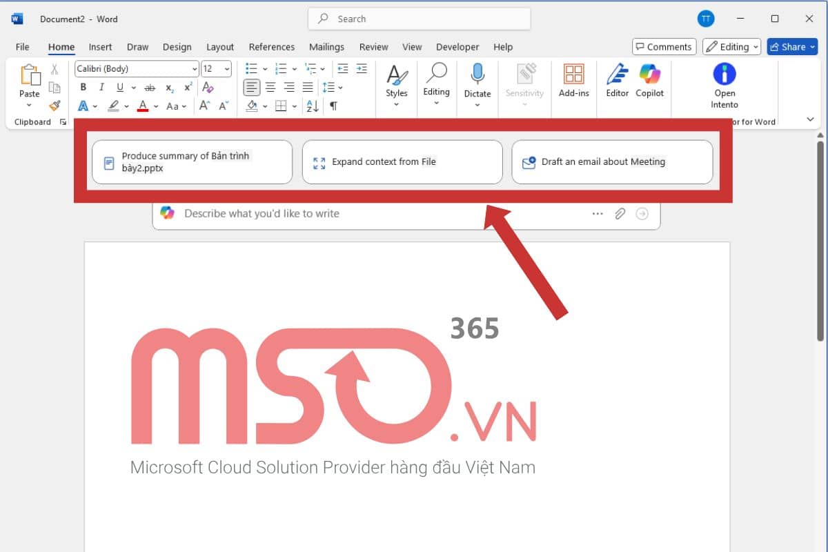Clear all formatting from text
Viewport: 828px width, 552px height.
208,88
